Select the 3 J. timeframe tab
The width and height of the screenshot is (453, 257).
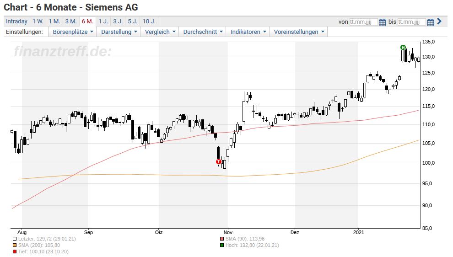tap(118, 21)
